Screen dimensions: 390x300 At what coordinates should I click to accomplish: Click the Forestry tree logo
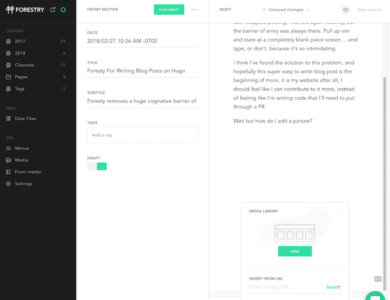tap(10, 10)
